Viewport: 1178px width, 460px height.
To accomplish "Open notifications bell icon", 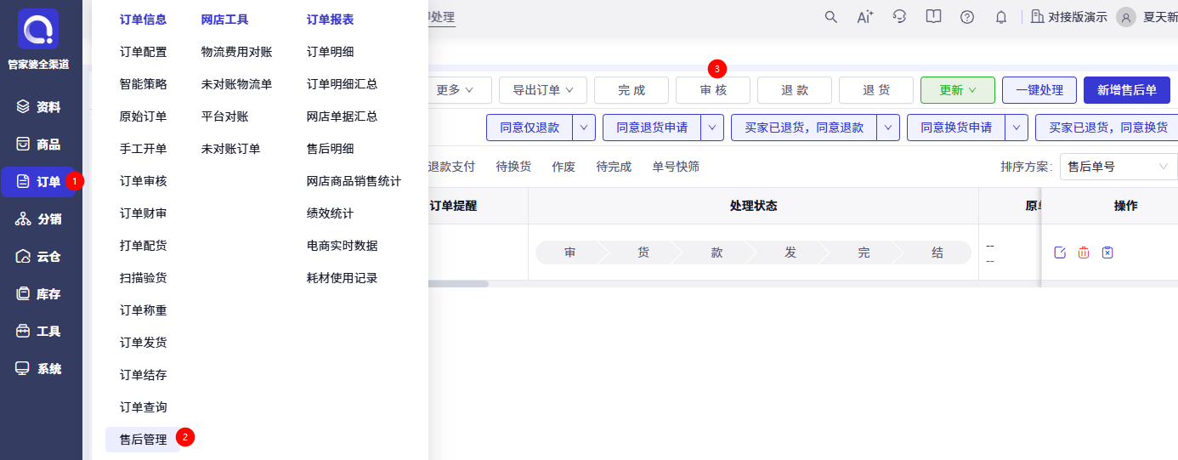I will (x=1001, y=17).
